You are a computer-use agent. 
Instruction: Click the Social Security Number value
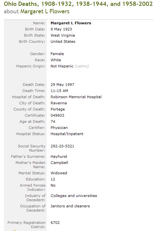tap(62, 146)
